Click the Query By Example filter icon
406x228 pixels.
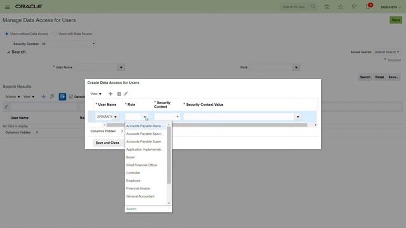[62, 97]
